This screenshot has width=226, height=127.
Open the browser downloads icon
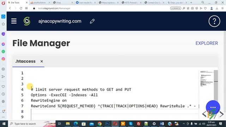pyautogui.click(x=217, y=8)
